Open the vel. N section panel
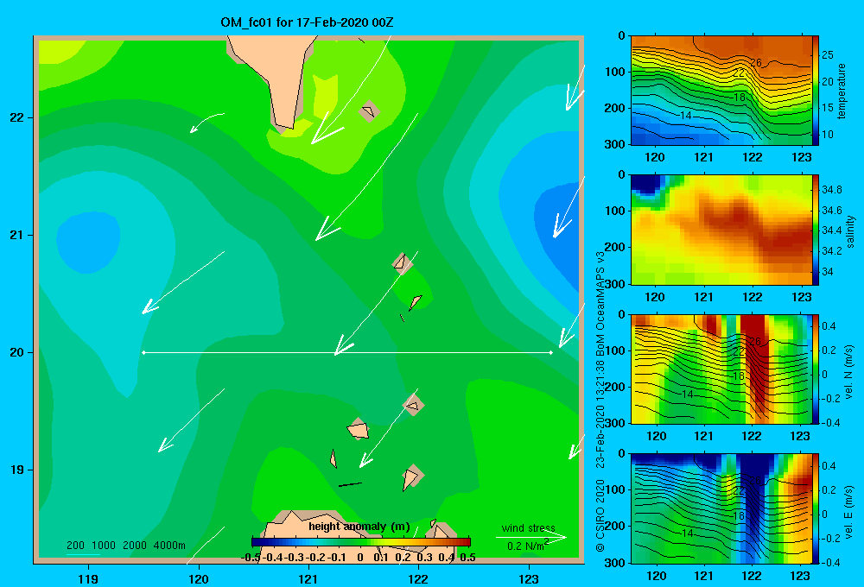864x587 pixels. coord(721,369)
